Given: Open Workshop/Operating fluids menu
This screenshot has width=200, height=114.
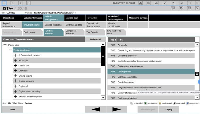Looking at the screenshot, I should (x=117, y=18).
